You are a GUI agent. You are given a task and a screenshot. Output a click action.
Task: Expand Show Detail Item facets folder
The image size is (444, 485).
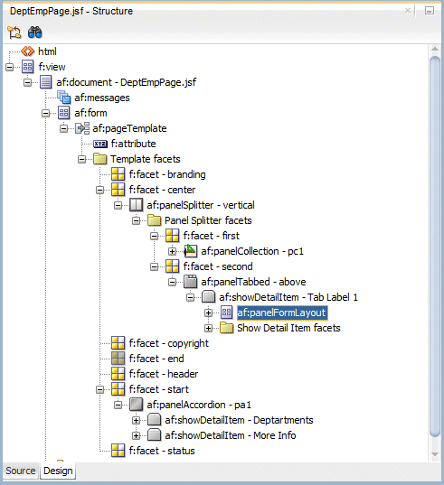point(208,328)
